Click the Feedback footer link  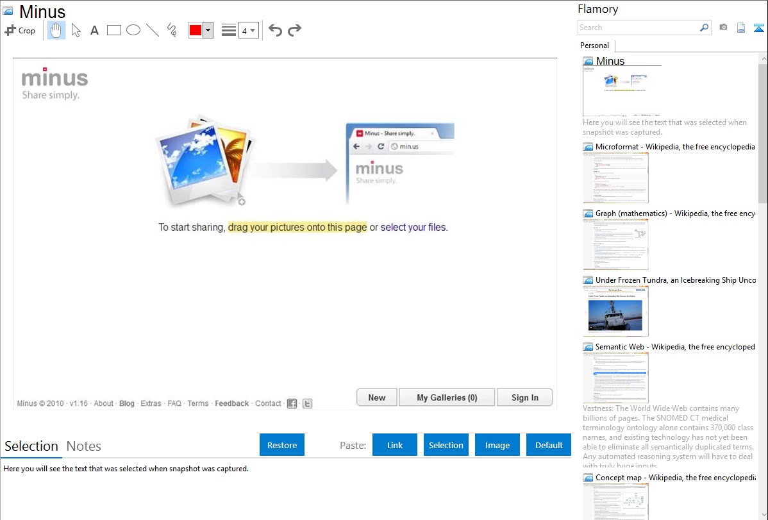(x=231, y=403)
